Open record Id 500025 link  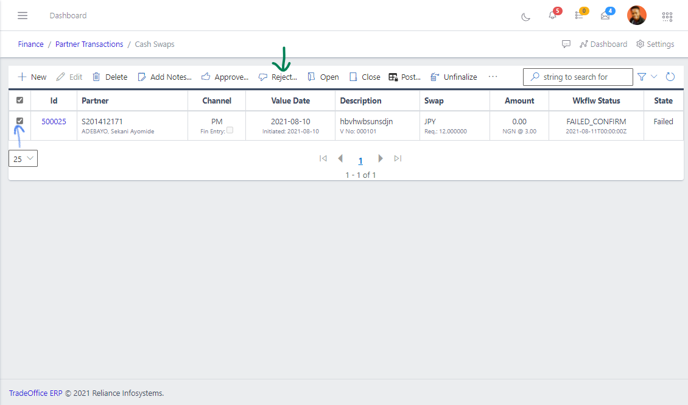point(54,122)
